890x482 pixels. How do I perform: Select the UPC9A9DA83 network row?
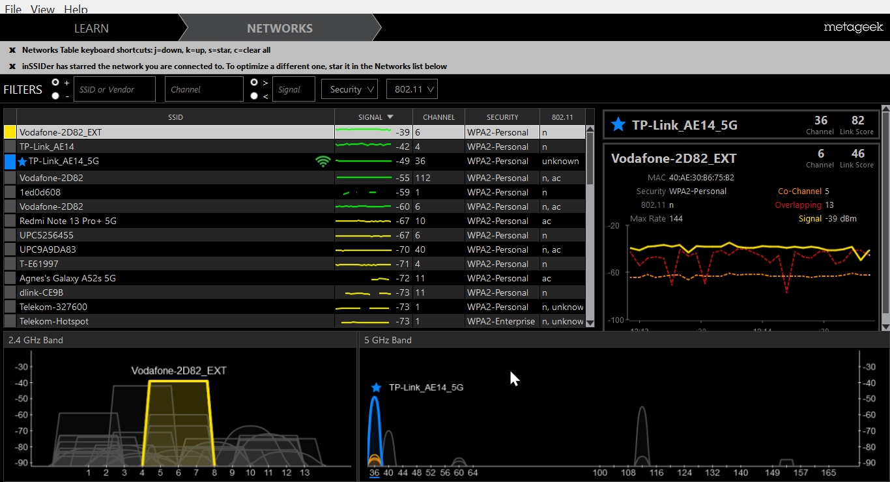[x=294, y=249]
